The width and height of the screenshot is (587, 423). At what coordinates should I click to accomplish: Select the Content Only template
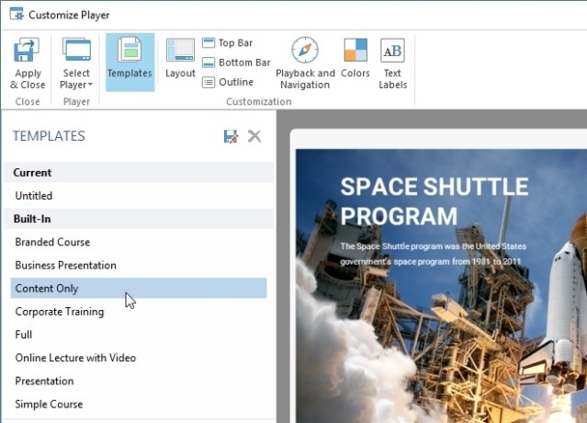139,288
